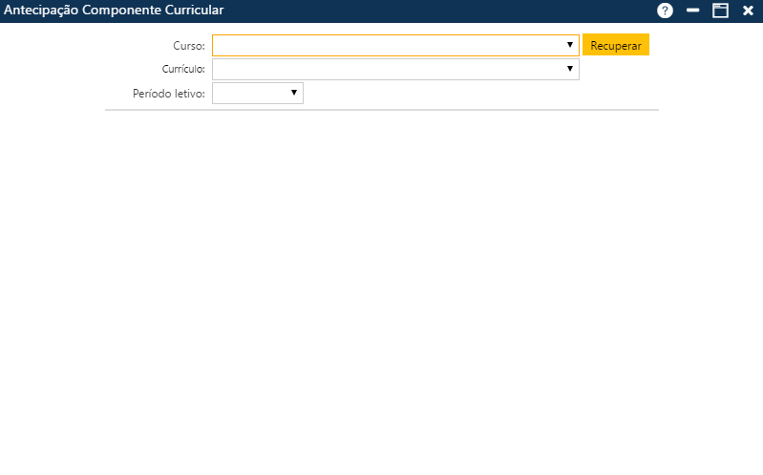Close the Antecipação Componente Curricular window
The height and width of the screenshot is (475, 763).
tap(748, 11)
